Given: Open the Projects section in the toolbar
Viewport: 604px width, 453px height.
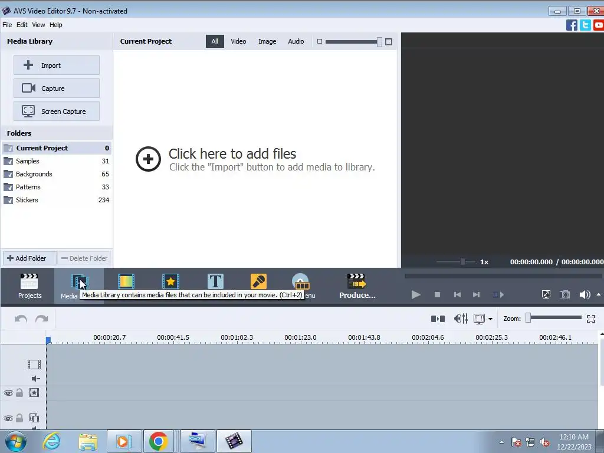Looking at the screenshot, I should click(29, 286).
